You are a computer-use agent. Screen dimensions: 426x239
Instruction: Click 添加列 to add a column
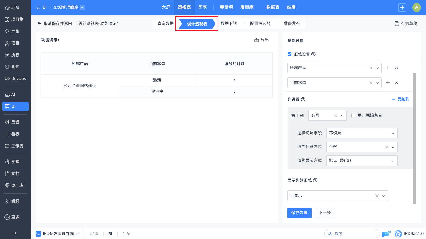tap(400, 99)
